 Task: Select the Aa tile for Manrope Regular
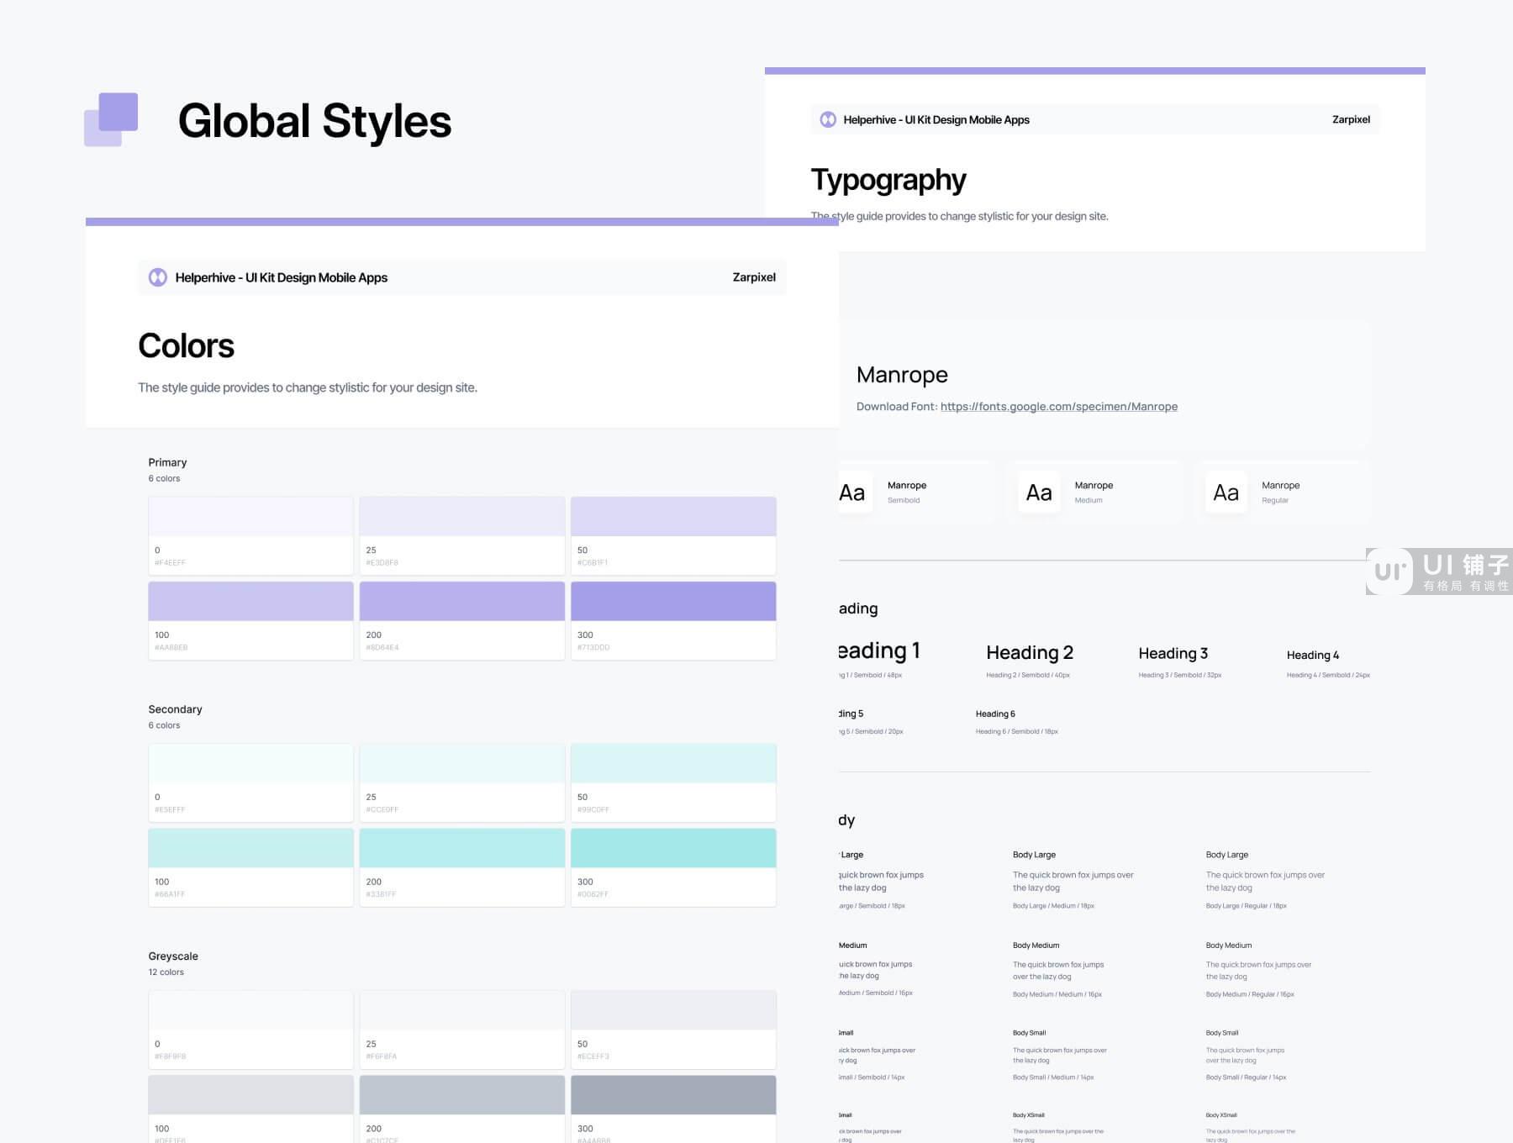(1226, 492)
